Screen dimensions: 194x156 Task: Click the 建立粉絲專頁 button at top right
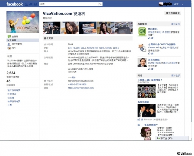pyautogui.click(x=173, y=13)
